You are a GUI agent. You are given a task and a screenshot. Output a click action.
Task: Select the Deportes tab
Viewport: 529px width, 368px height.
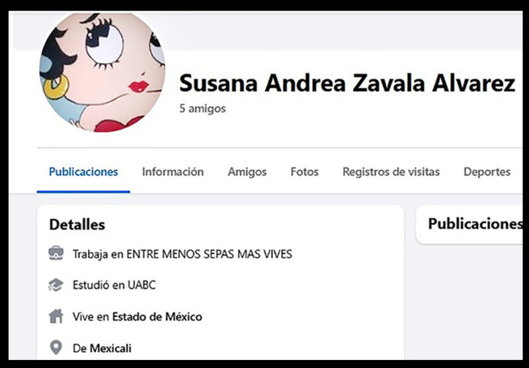[487, 172]
